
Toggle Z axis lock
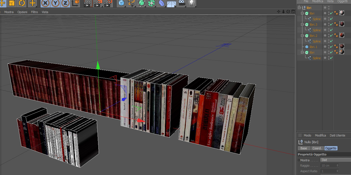65,3
